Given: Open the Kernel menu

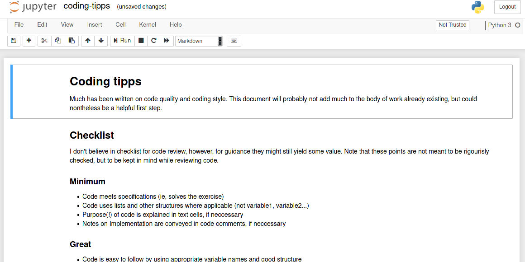Looking at the screenshot, I should [x=148, y=25].
